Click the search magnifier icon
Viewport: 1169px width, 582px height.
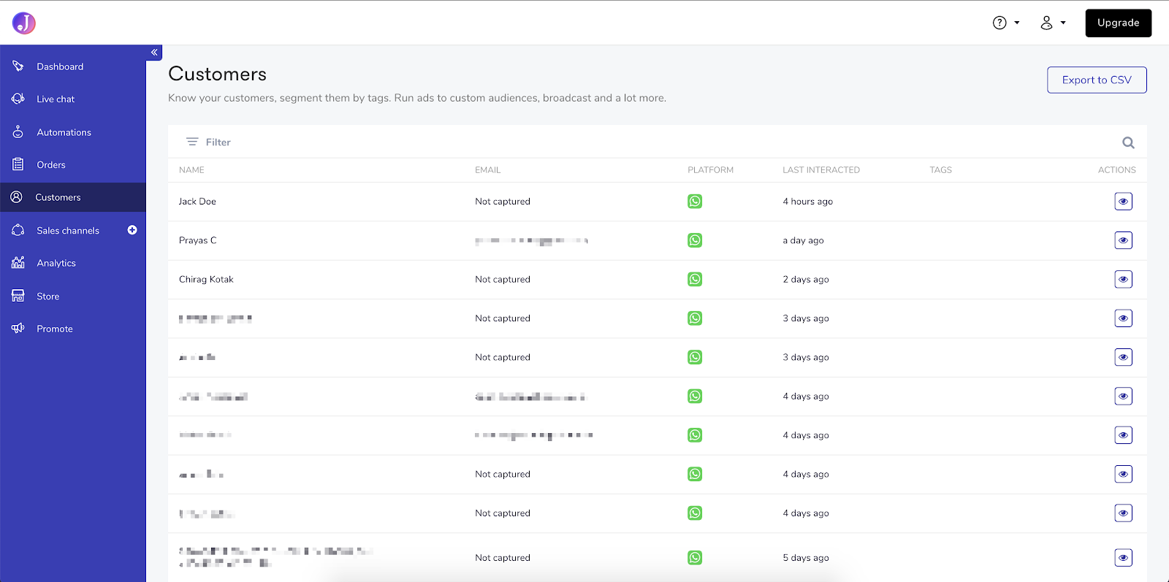(1128, 143)
